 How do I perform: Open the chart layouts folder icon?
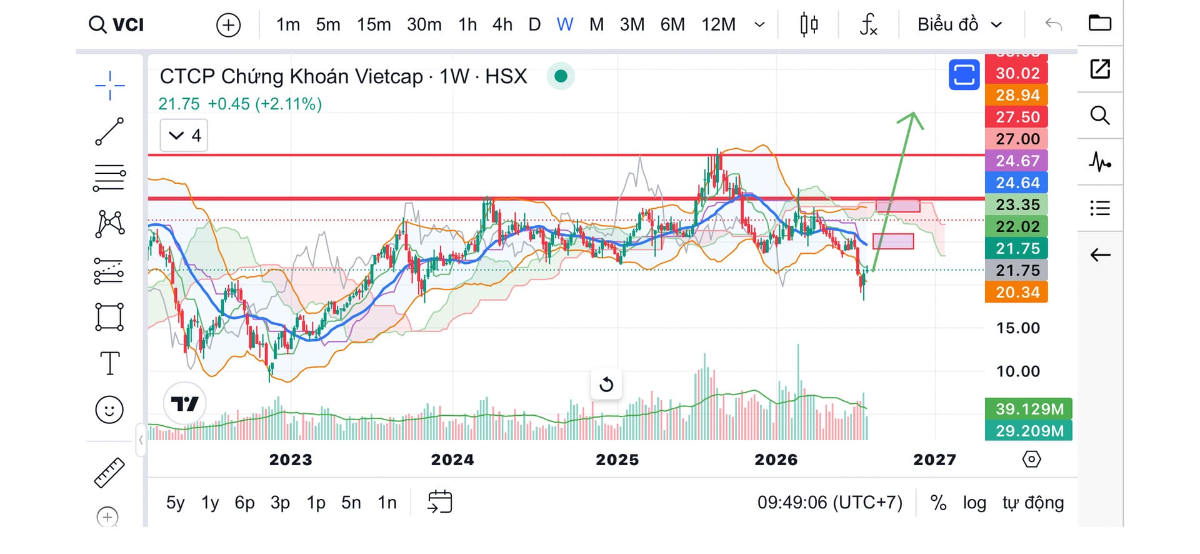coord(1100,23)
